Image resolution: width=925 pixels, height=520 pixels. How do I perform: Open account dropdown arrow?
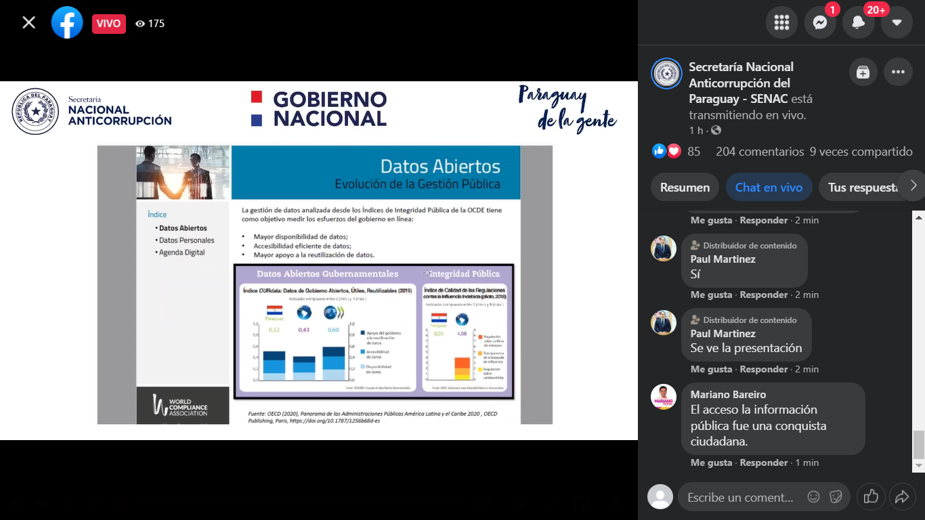pyautogui.click(x=897, y=22)
